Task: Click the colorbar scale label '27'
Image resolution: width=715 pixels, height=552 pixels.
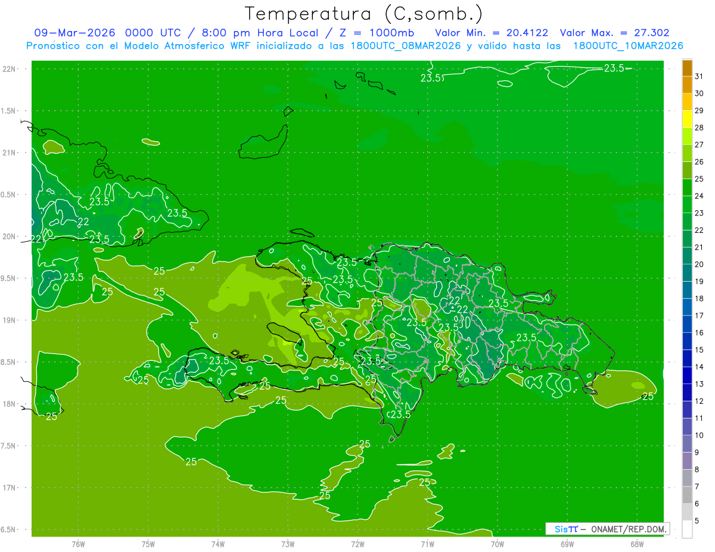Action: [x=699, y=145]
